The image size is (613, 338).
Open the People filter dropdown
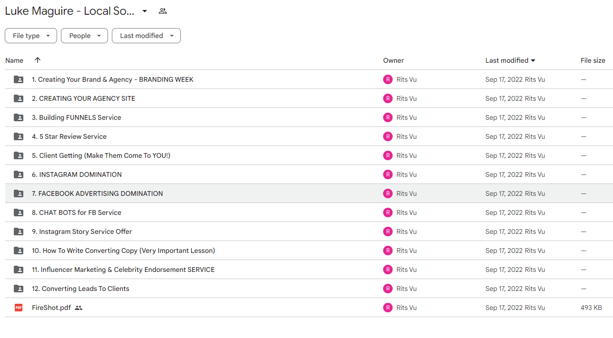[84, 36]
